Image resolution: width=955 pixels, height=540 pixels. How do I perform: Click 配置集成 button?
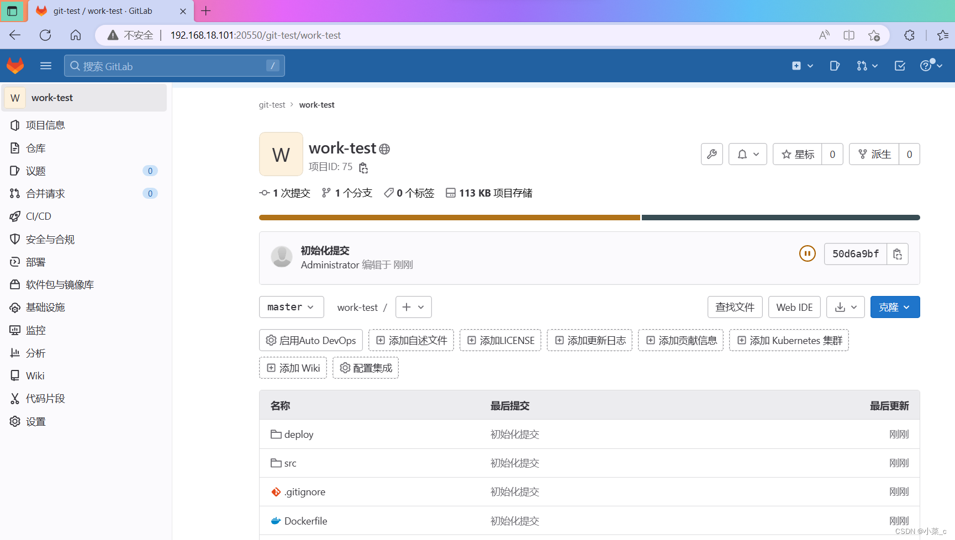click(366, 368)
